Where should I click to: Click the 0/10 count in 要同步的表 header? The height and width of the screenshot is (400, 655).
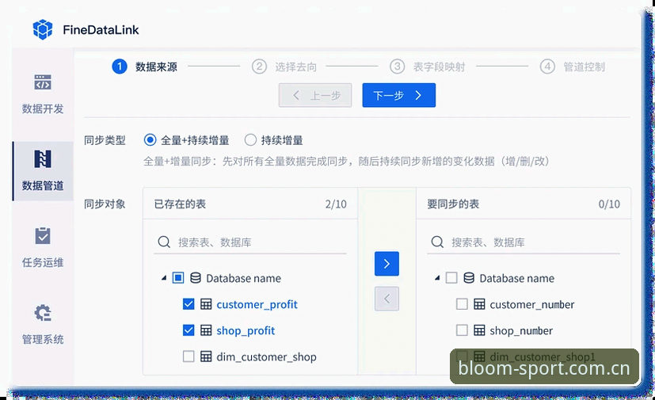[x=609, y=204]
